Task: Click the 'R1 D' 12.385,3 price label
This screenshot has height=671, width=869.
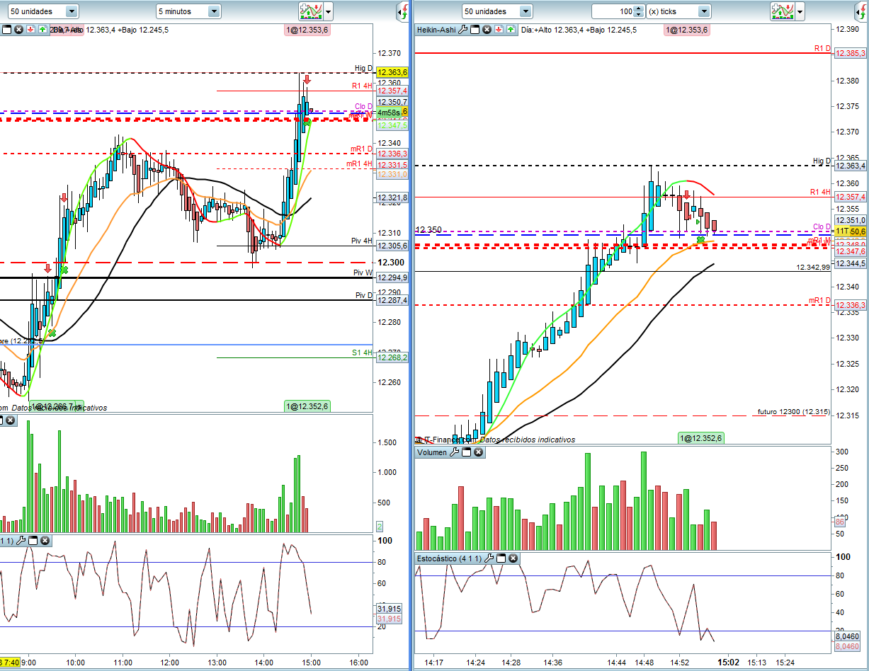Action: pos(851,53)
